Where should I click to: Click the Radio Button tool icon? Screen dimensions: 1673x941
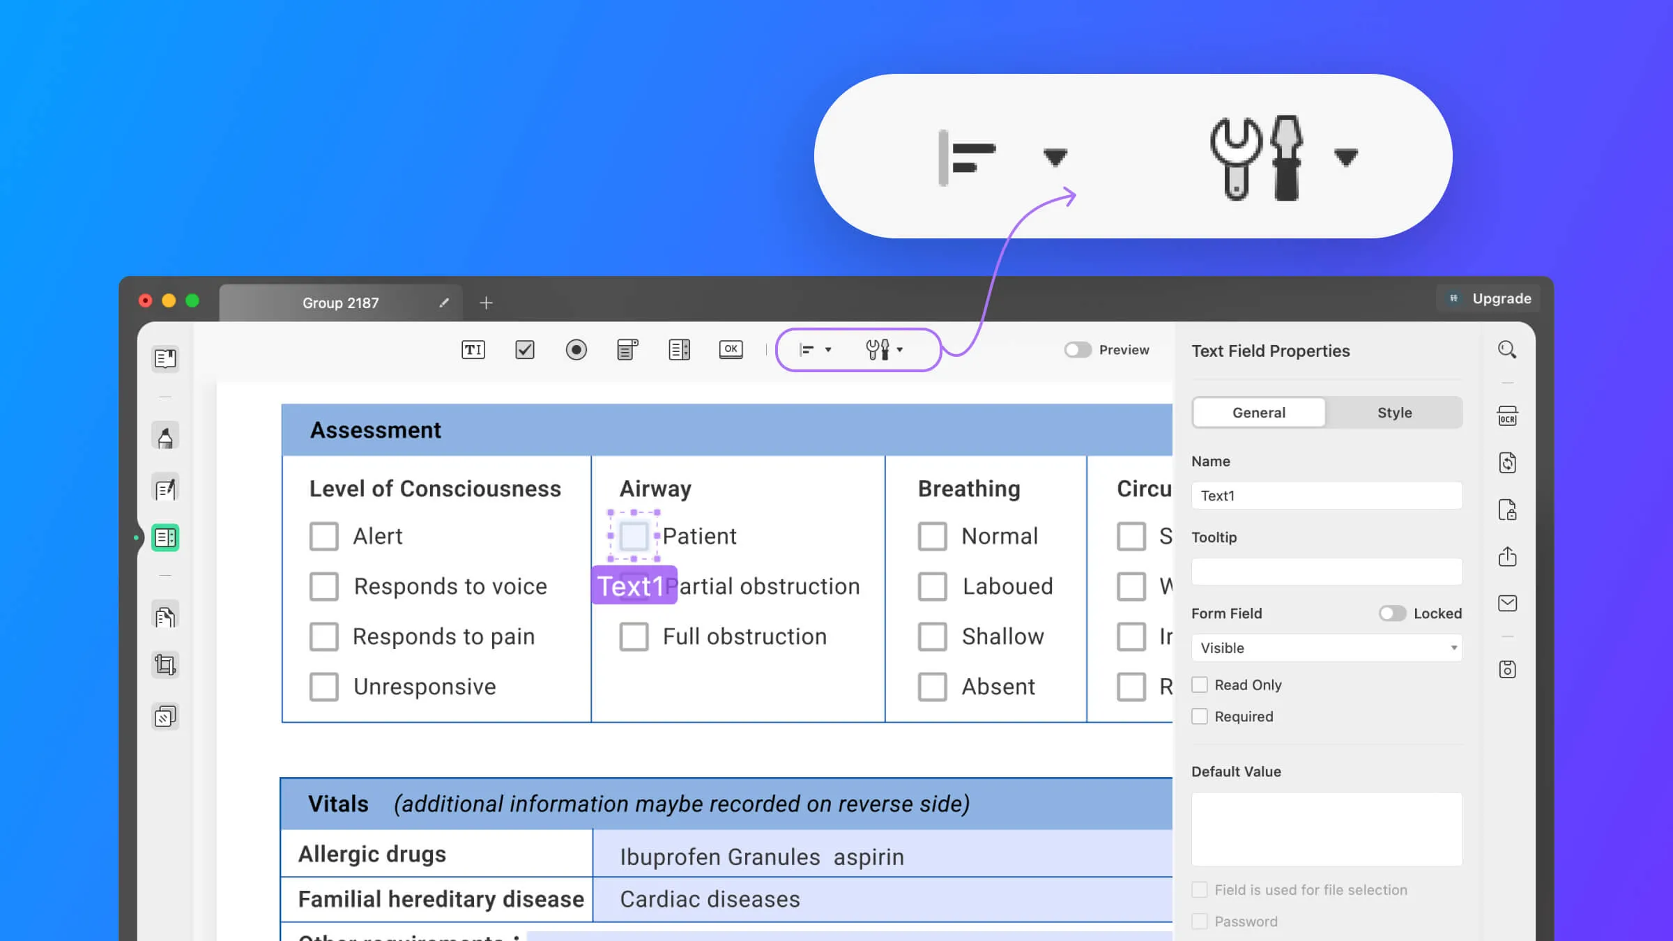pyautogui.click(x=576, y=349)
